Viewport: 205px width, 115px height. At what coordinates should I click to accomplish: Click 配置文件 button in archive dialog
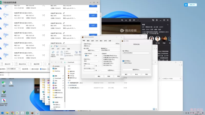click(91, 50)
